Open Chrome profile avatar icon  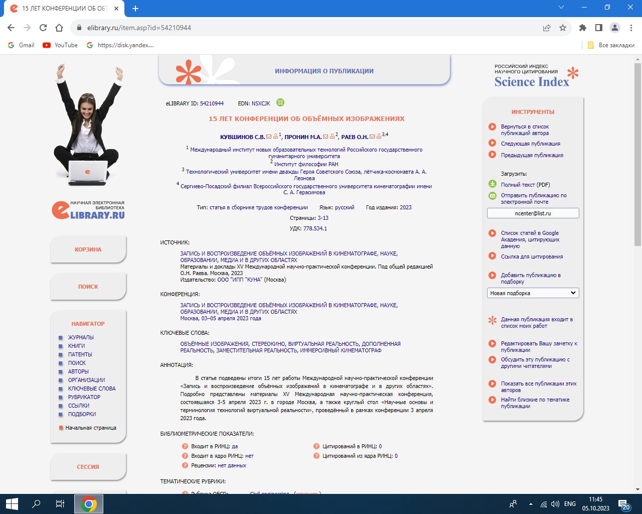coord(615,28)
